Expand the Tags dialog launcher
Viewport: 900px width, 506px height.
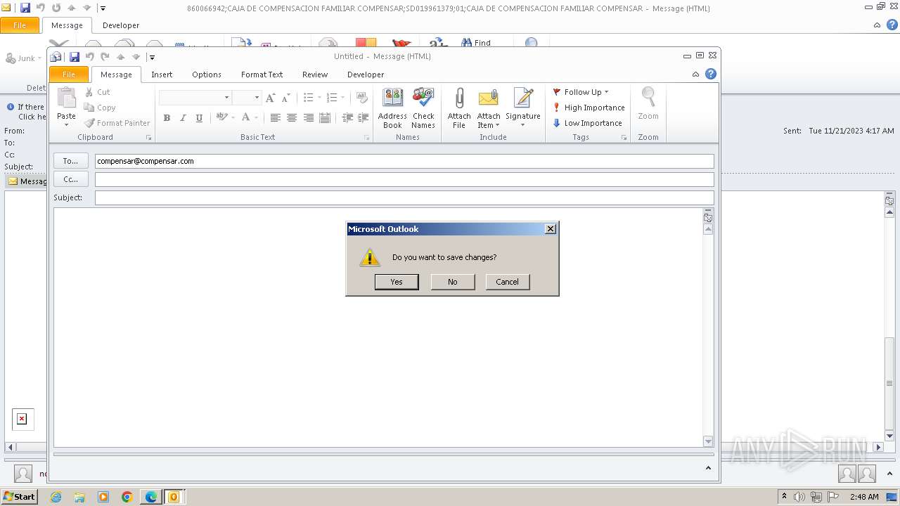coord(624,138)
